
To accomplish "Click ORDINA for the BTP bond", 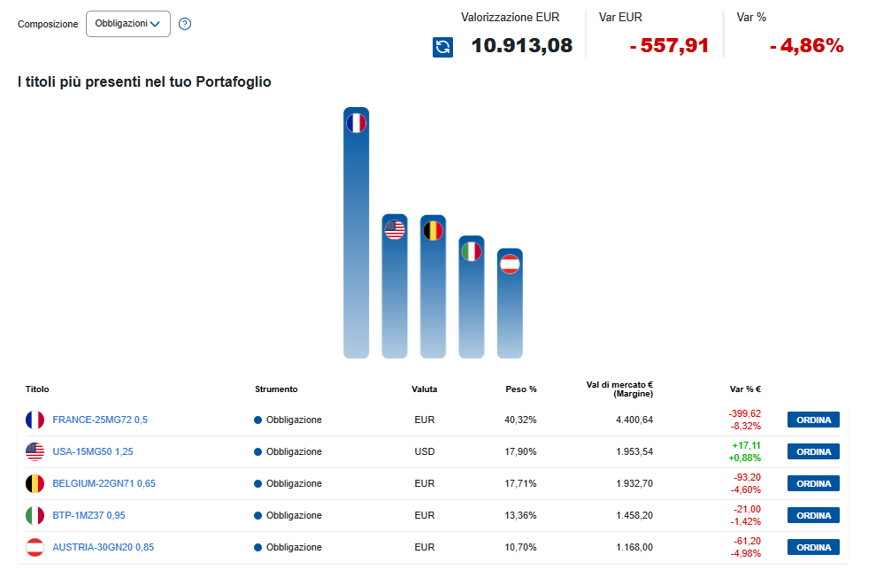I will [x=813, y=515].
